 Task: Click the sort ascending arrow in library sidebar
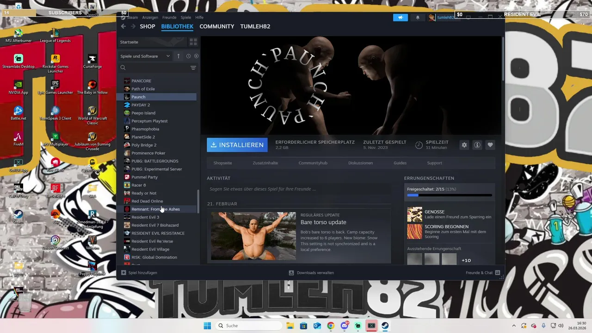pyautogui.click(x=179, y=56)
